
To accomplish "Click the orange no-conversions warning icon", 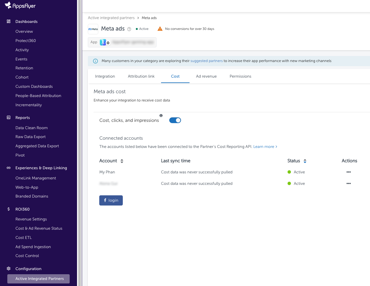I will tap(160, 29).
